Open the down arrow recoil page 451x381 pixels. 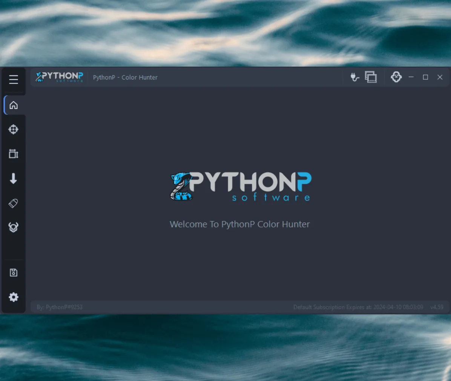click(13, 178)
